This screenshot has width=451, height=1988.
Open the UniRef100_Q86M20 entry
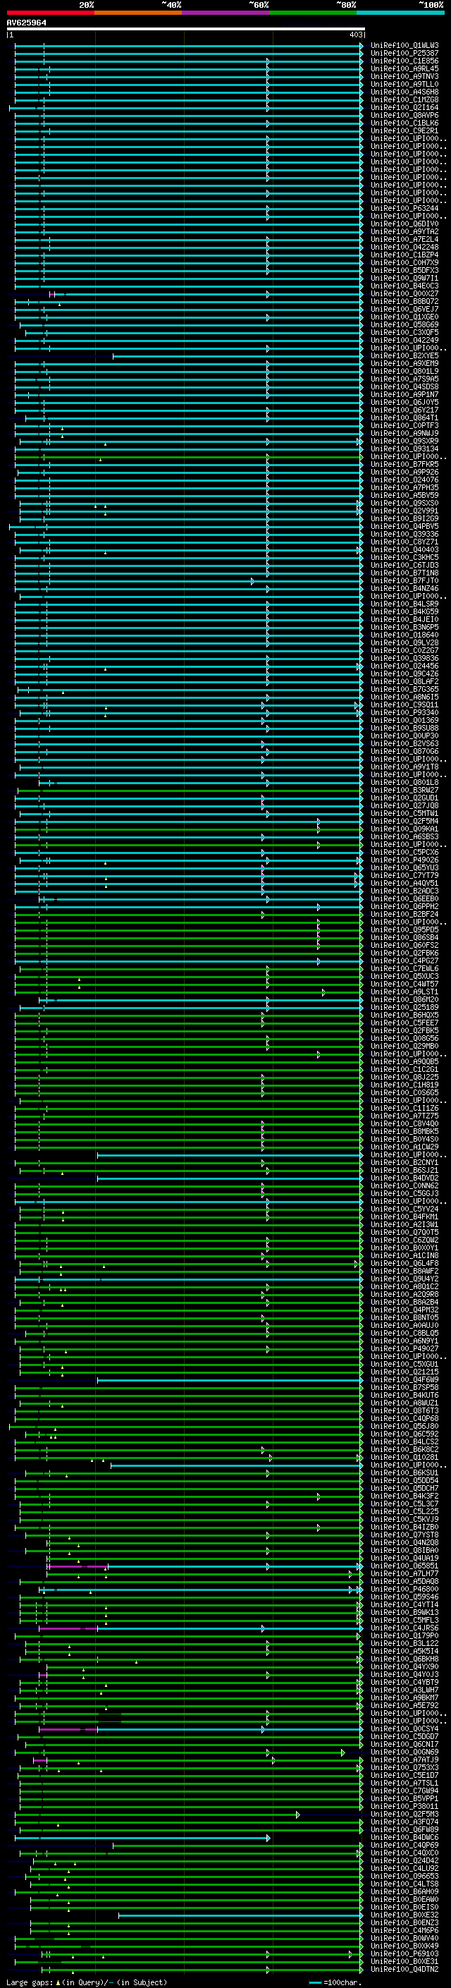pyautogui.click(x=404, y=999)
